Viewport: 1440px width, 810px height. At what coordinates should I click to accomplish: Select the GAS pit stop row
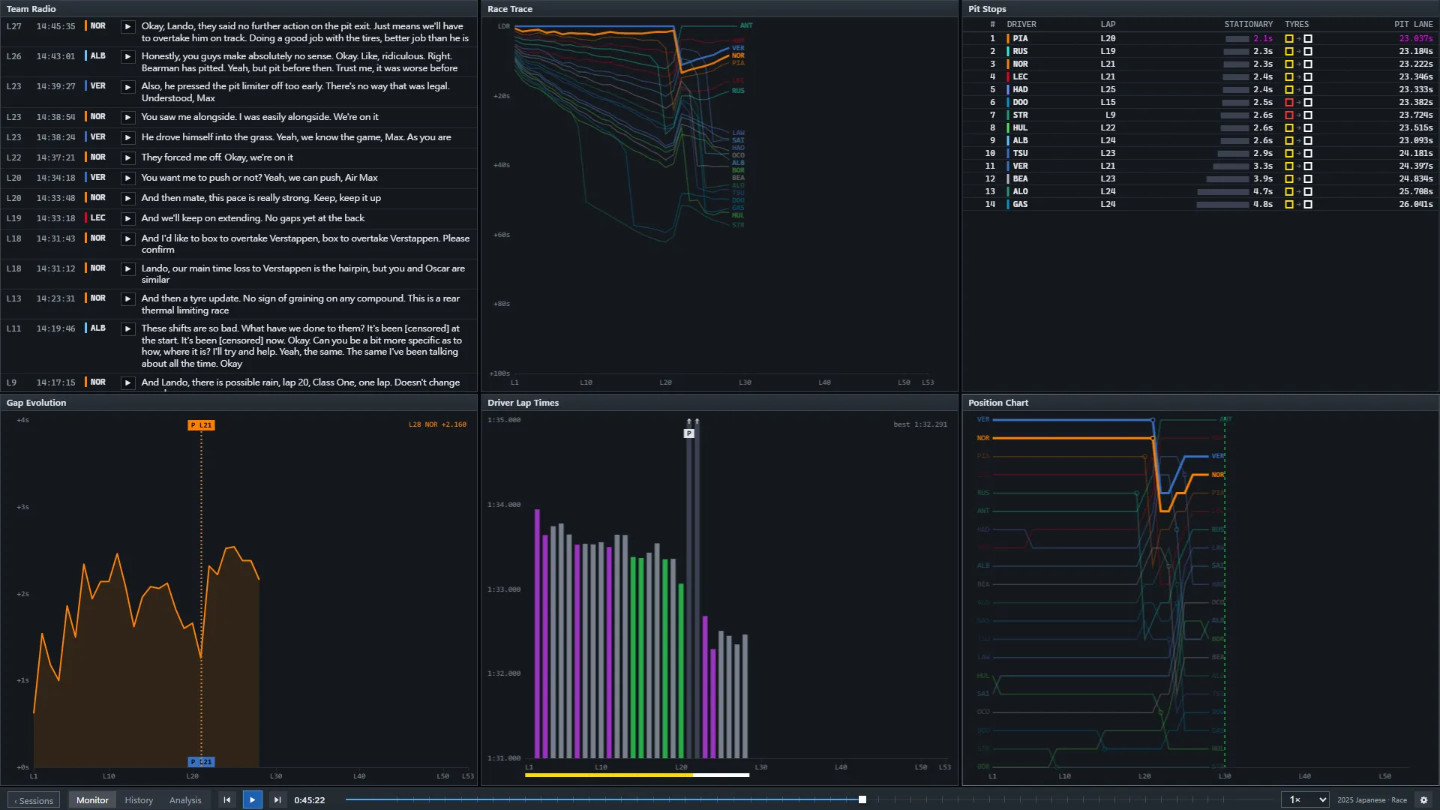(x=1200, y=205)
